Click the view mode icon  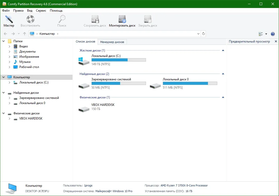point(261,34)
